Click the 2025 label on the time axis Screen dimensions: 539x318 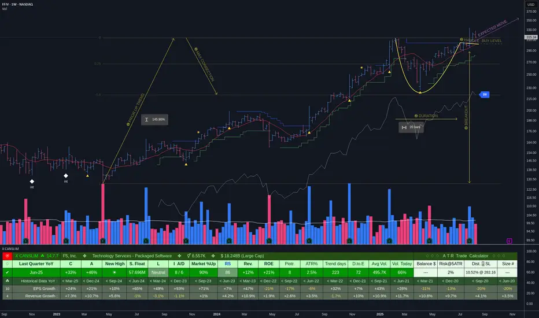pos(379,314)
